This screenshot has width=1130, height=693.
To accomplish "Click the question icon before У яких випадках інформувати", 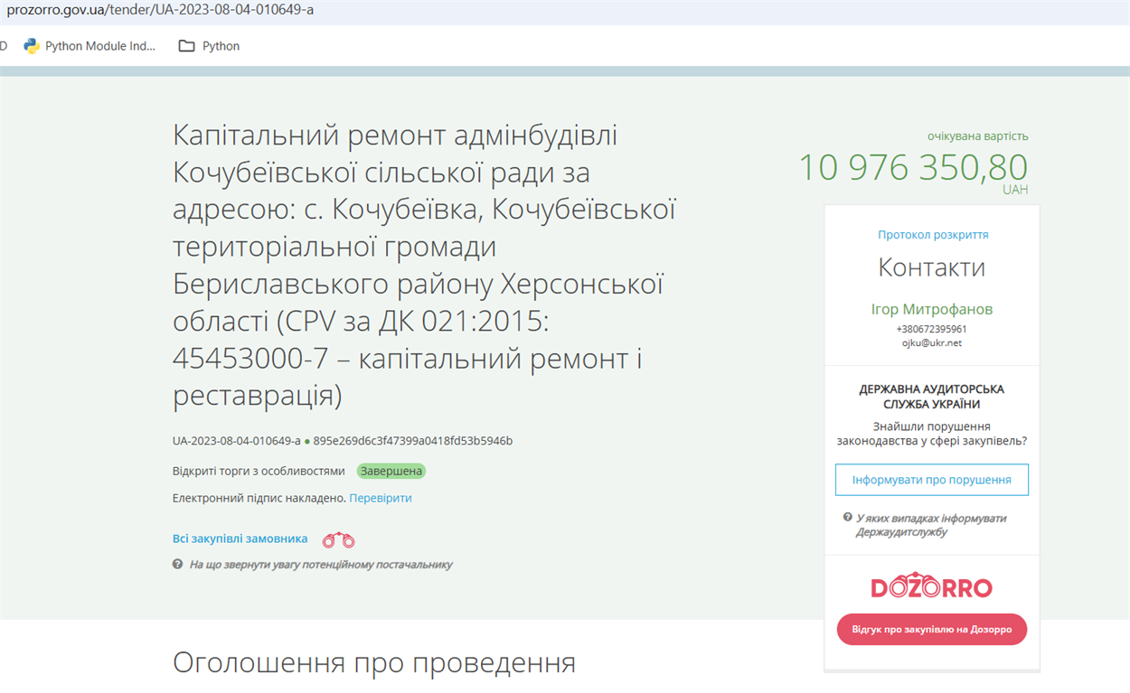I will (847, 518).
